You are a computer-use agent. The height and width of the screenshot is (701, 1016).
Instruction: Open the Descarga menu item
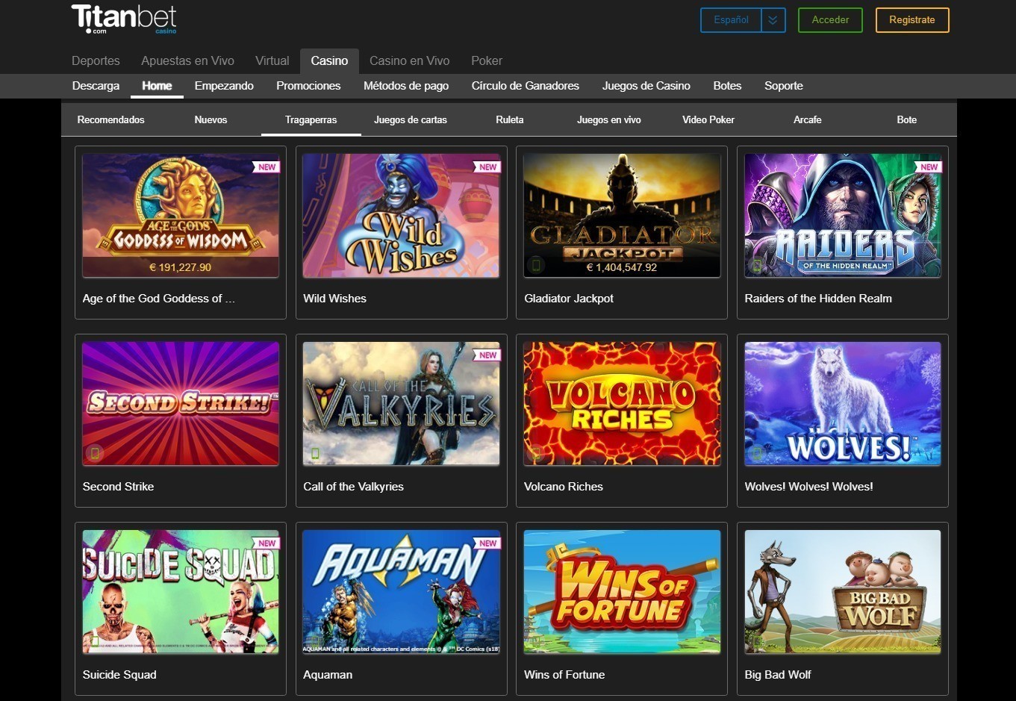(96, 86)
